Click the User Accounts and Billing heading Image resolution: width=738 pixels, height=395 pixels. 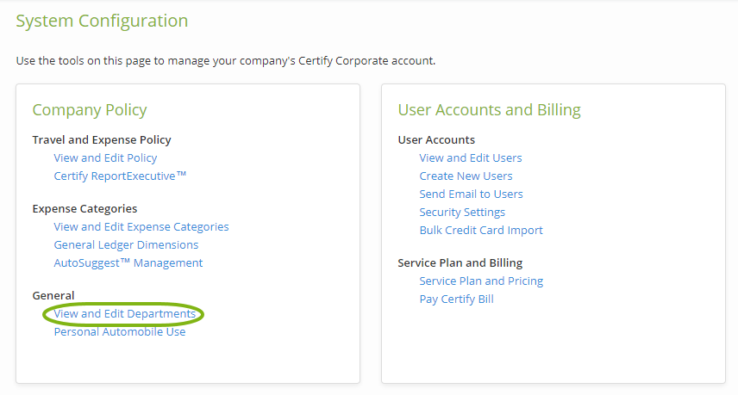(489, 109)
